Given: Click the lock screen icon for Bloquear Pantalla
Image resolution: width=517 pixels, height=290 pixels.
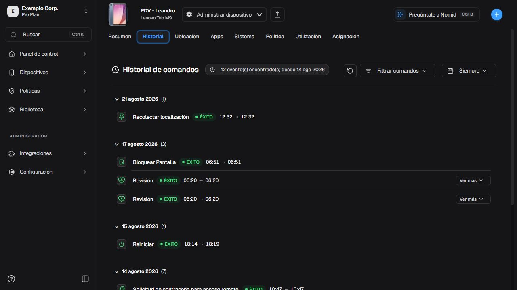Looking at the screenshot, I should [x=122, y=162].
